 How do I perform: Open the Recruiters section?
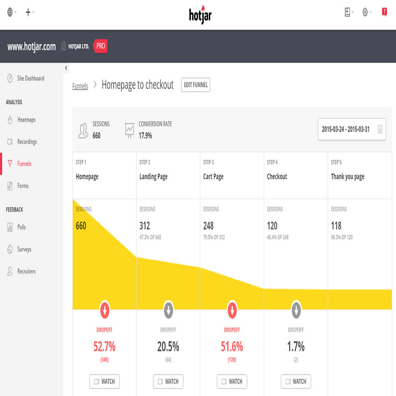click(x=26, y=271)
